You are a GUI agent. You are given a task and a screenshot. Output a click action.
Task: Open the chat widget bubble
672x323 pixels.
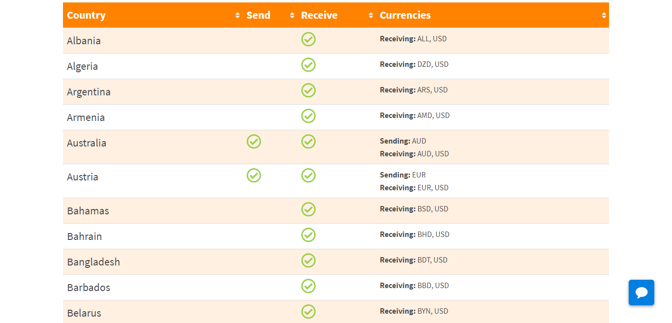click(x=641, y=293)
